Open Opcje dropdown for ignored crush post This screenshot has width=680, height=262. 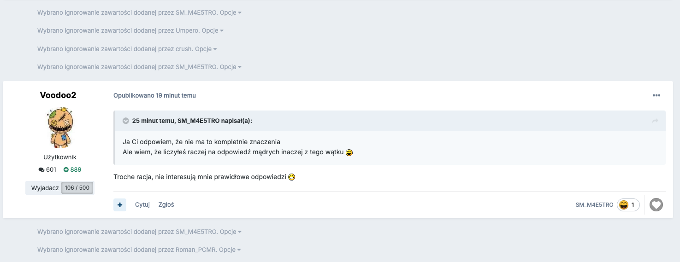(x=206, y=49)
